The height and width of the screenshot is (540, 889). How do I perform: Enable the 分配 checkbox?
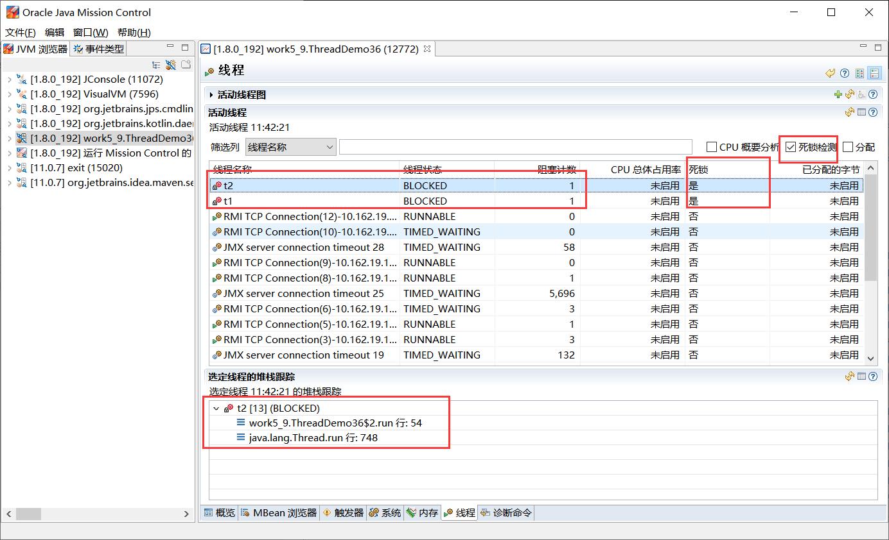click(x=848, y=147)
